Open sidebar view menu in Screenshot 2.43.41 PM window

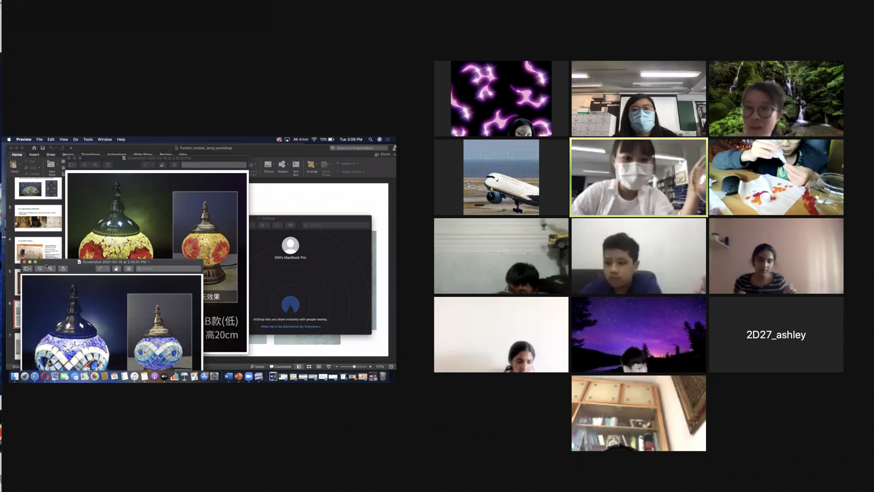27,268
